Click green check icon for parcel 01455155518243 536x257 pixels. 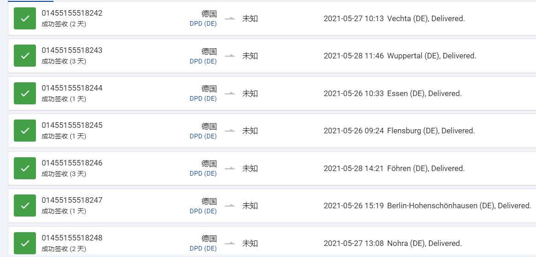pyautogui.click(x=25, y=56)
